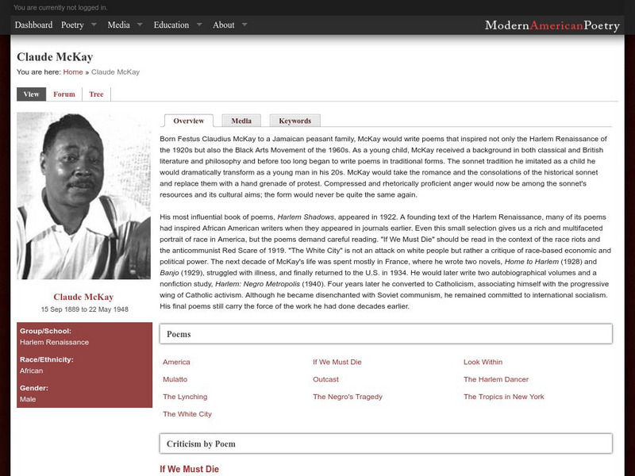Image resolution: width=635 pixels, height=476 pixels.
Task: Select the View tab
Action: point(31,94)
